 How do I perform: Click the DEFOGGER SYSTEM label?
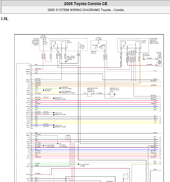tap(48, 90)
